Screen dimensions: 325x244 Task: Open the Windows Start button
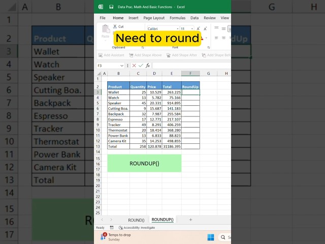pyautogui.click(x=211, y=237)
